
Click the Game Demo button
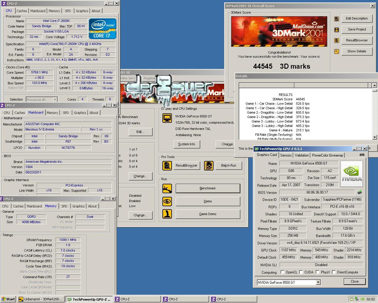[x=208, y=214]
